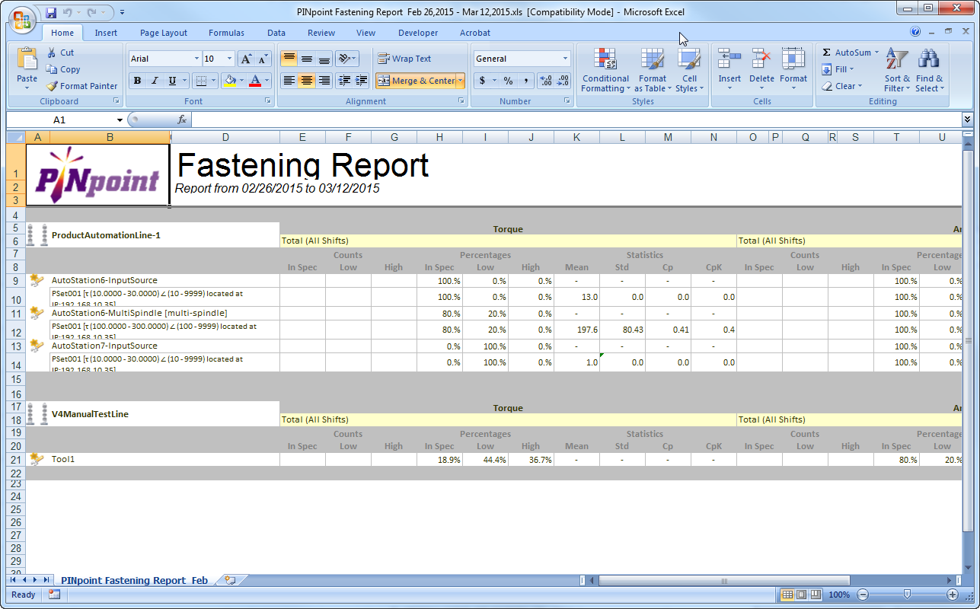Image resolution: width=980 pixels, height=609 pixels.
Task: Apply Comma Style formatting
Action: click(525, 81)
